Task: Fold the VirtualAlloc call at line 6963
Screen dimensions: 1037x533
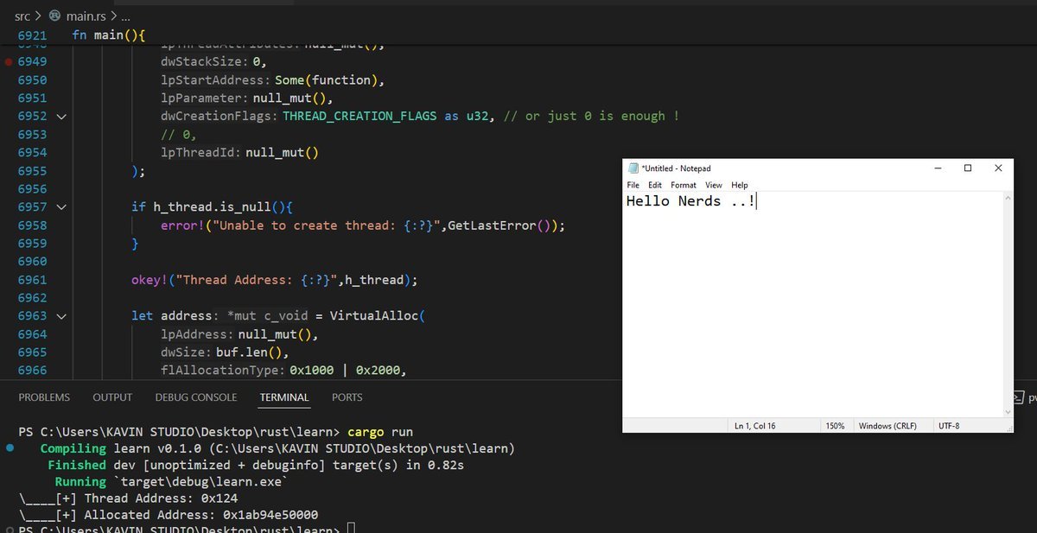Action: coord(60,316)
